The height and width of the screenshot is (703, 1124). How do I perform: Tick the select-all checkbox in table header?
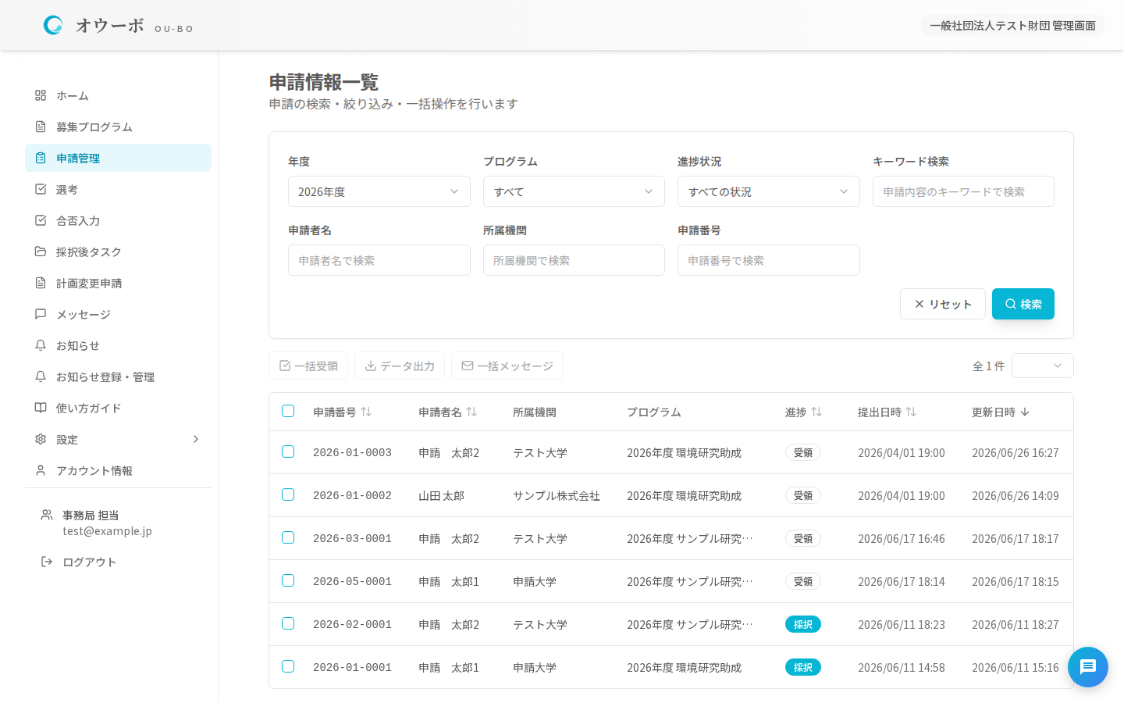(x=288, y=411)
